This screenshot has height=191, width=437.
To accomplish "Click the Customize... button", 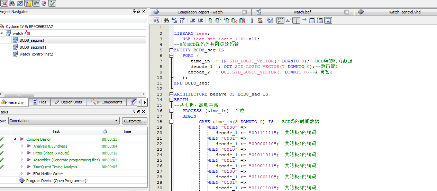I will pyautogui.click(x=135, y=121).
